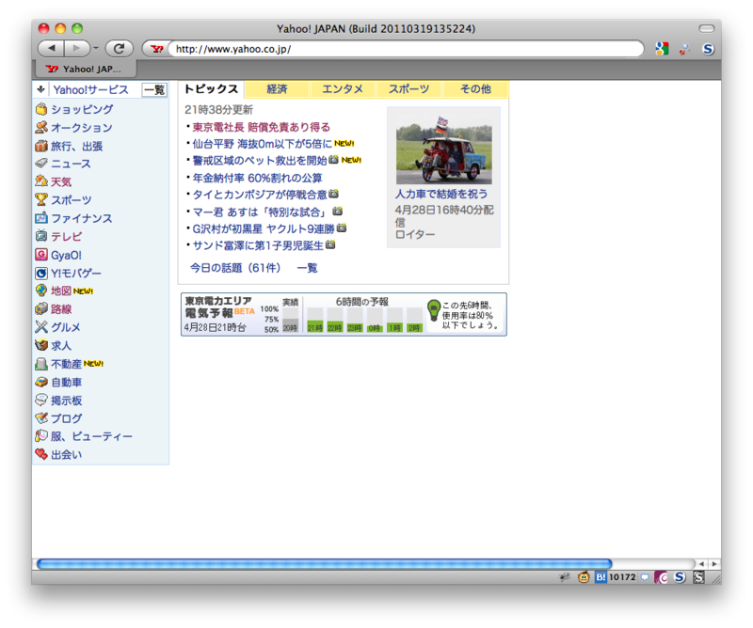Open the 掲示板 speech bubble icon
Image resolution: width=753 pixels, height=628 pixels.
coord(41,400)
